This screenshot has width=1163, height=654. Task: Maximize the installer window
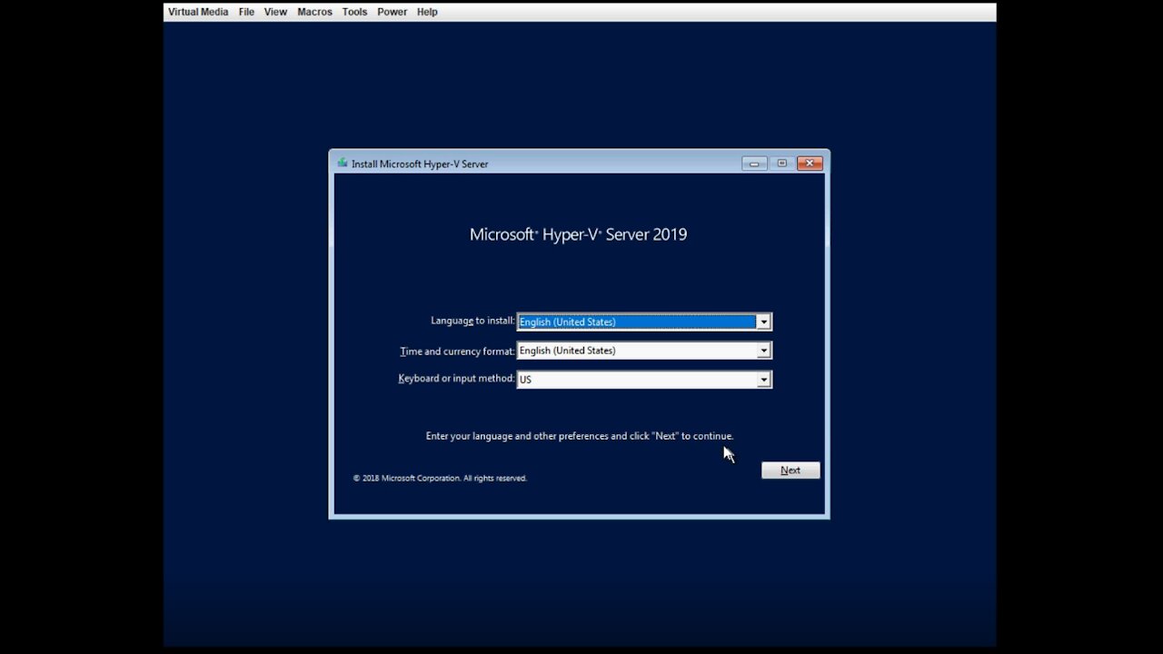[781, 163]
